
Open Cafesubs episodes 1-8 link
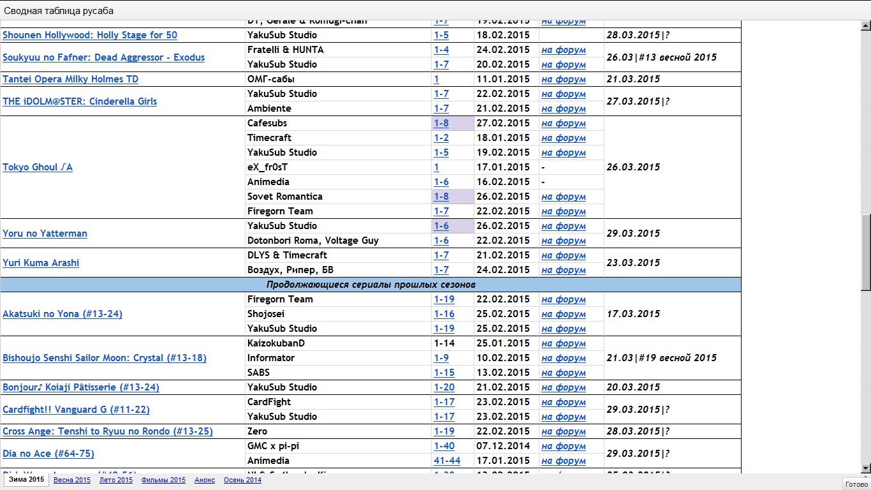[441, 123]
